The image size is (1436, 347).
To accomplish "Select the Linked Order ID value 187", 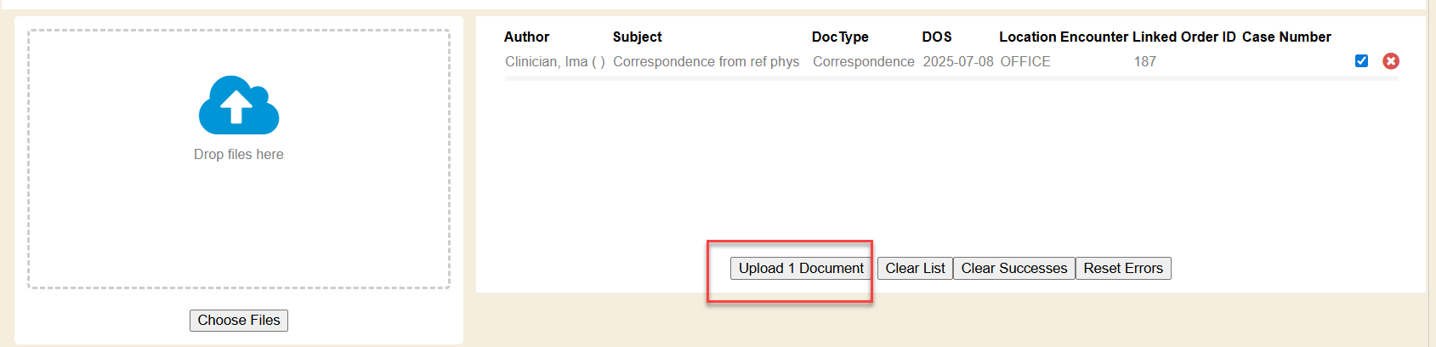I will [1145, 62].
